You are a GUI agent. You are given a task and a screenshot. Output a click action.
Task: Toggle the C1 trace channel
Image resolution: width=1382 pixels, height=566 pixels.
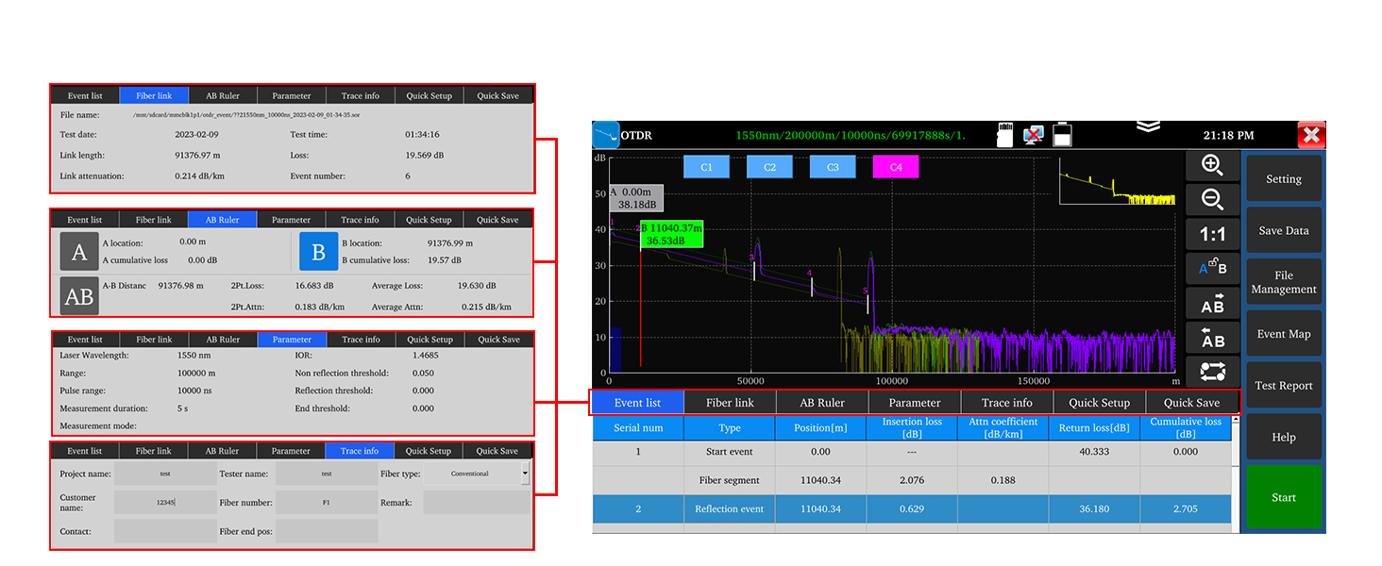pos(706,167)
